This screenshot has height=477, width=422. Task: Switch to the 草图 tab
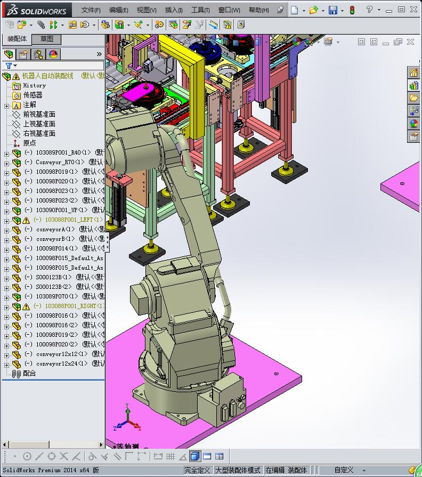click(46, 39)
